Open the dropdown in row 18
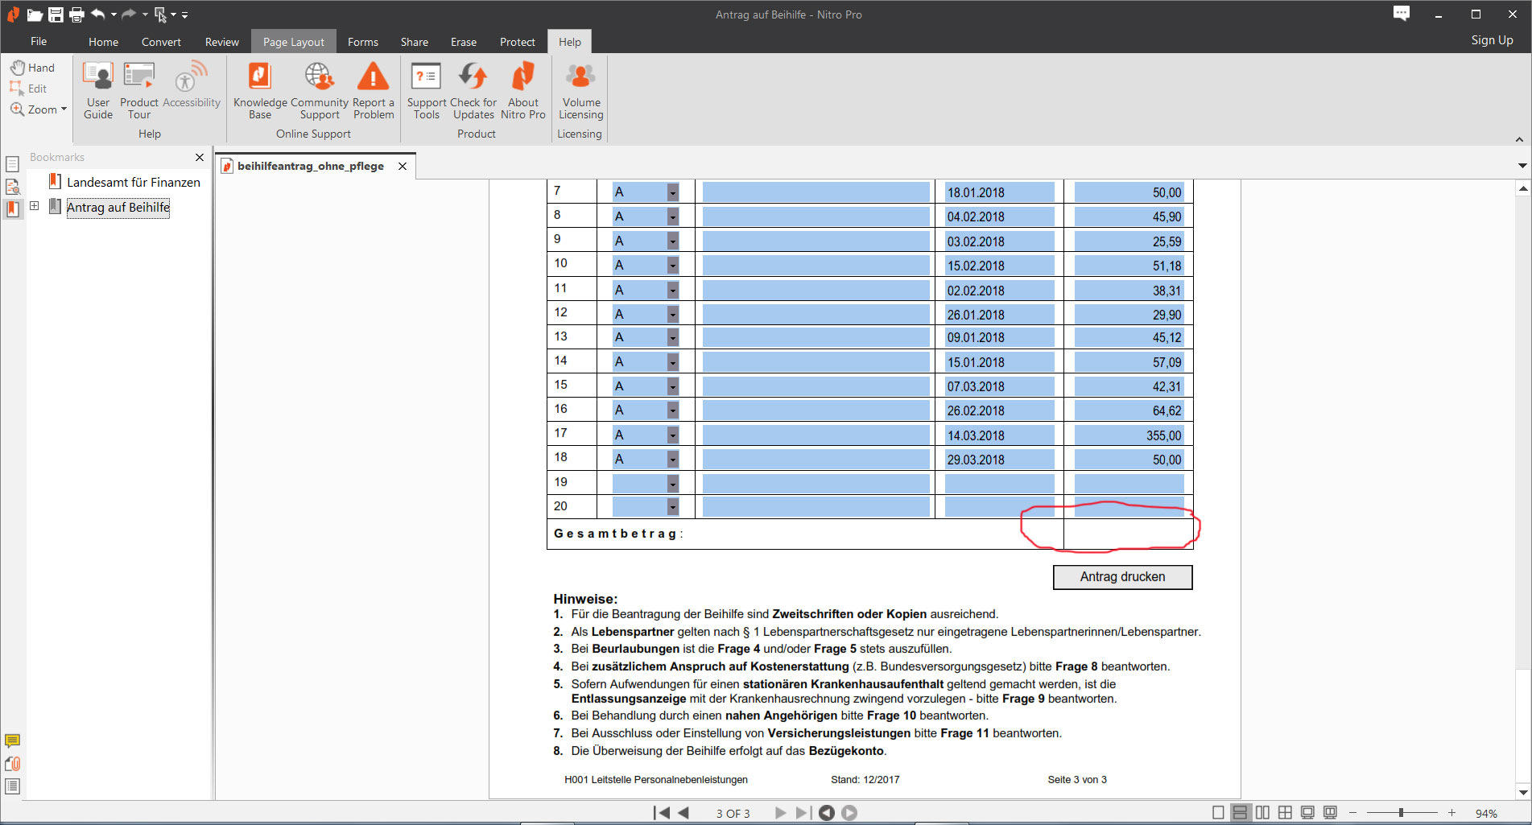The image size is (1532, 825). [x=672, y=459]
